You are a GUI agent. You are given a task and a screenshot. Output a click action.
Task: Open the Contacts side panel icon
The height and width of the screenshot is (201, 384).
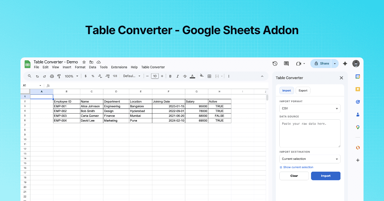(x=358, y=115)
